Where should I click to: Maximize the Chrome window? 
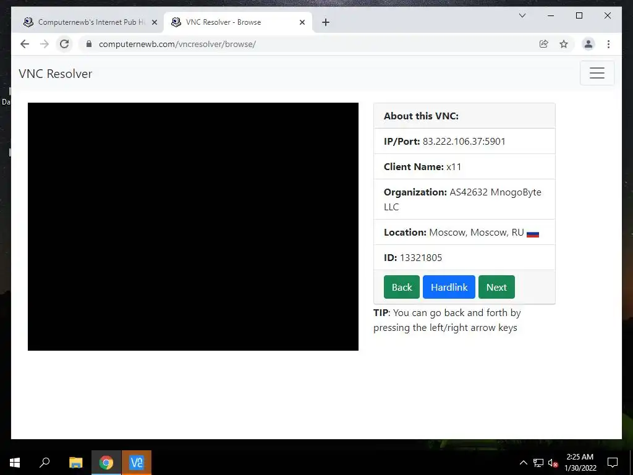[579, 15]
